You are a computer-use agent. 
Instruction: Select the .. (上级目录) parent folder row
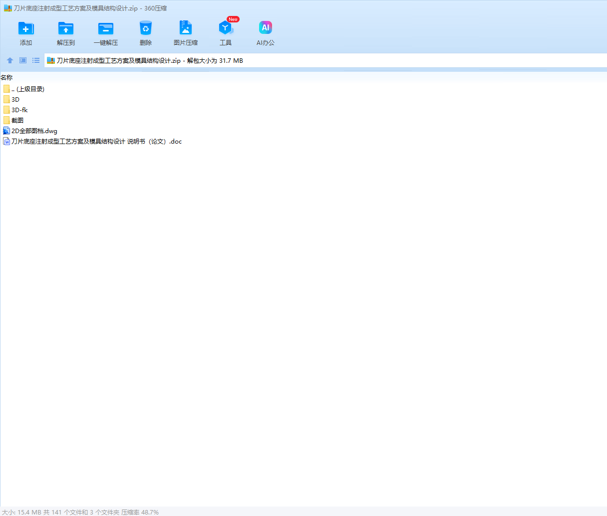tap(24, 89)
